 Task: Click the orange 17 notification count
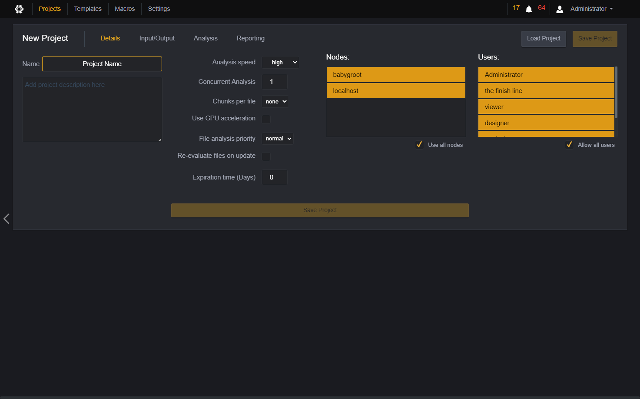pos(516,8)
